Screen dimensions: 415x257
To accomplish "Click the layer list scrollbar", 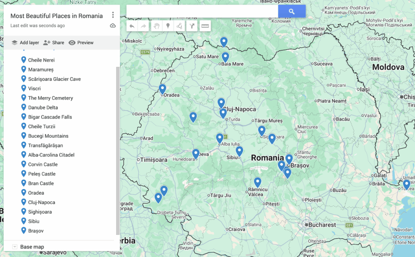I will pos(118,151).
